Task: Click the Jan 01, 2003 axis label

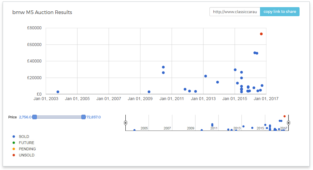Action: point(46,99)
